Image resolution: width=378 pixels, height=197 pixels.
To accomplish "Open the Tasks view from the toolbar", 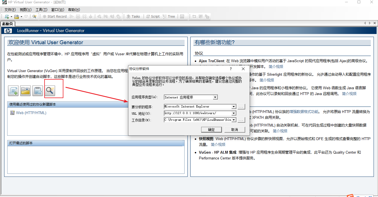I will click(x=133, y=17).
